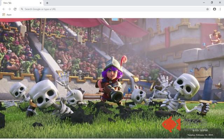The image size is (224, 140).
Task: Close the Chrome window
Action: point(220,2)
